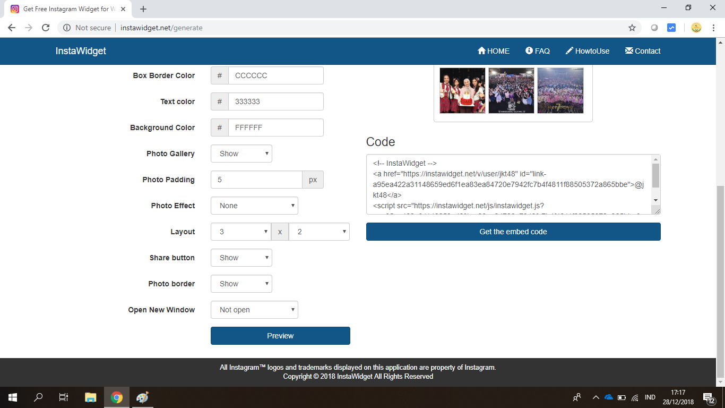This screenshot has width=725, height=408.
Task: Click the middle preview photo thumbnail
Action: pos(511,90)
